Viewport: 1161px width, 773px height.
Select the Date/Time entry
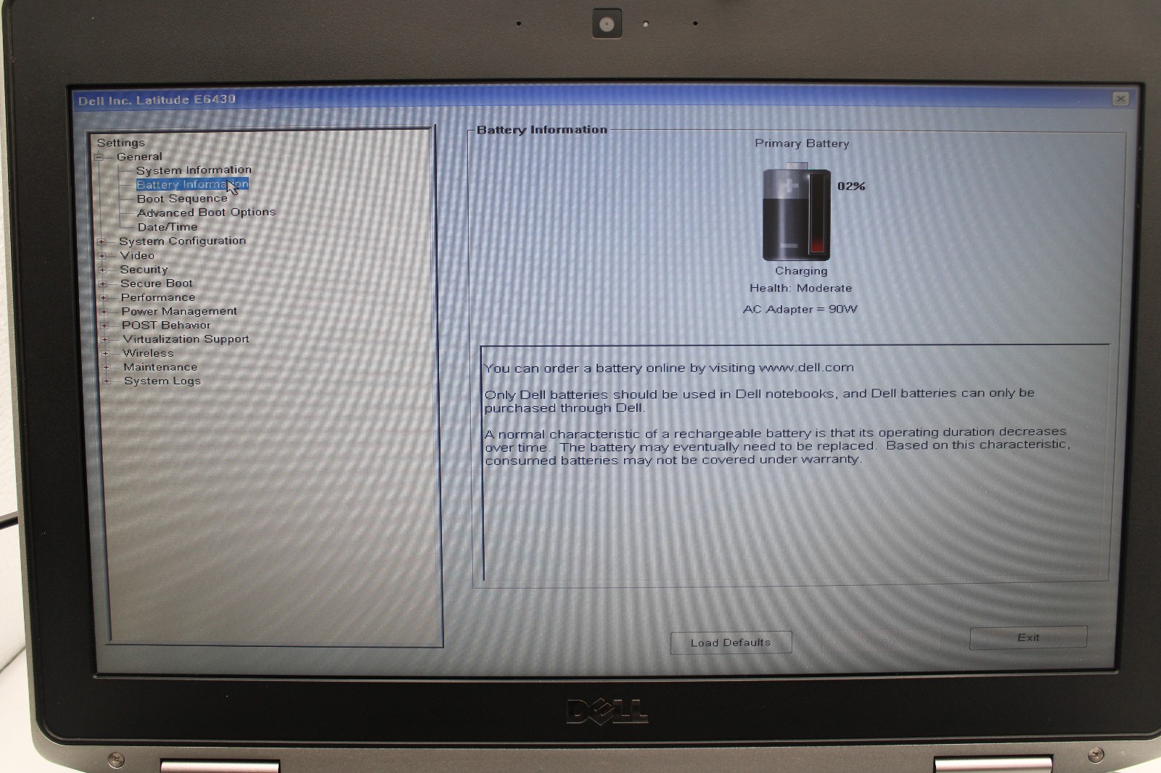(x=168, y=226)
